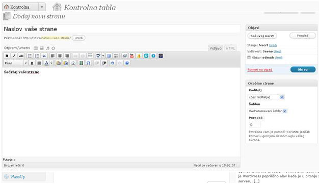Apply strikethrough with the ABC icon
The width and height of the screenshot is (320, 184).
[21, 56]
